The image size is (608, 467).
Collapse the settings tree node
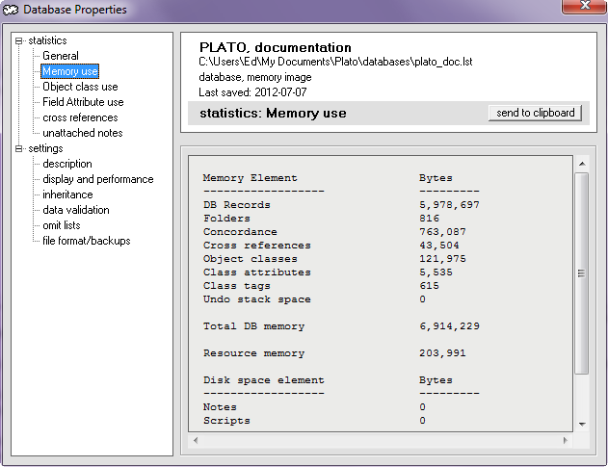click(20, 149)
